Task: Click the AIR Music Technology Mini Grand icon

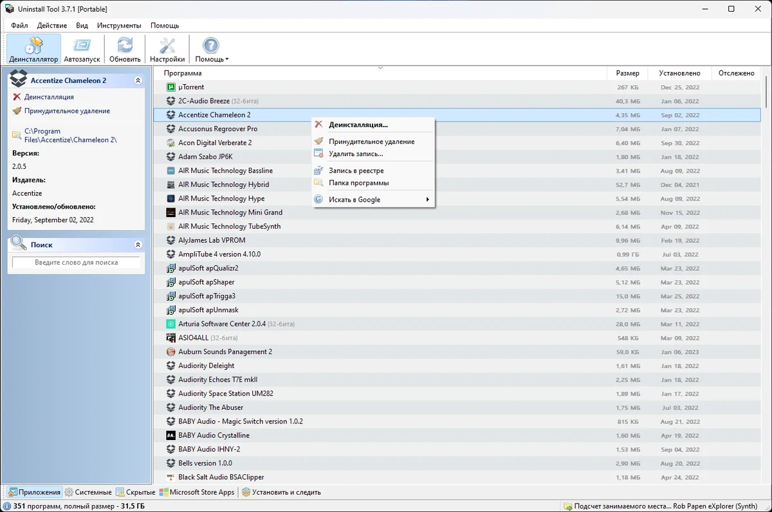Action: (x=170, y=213)
